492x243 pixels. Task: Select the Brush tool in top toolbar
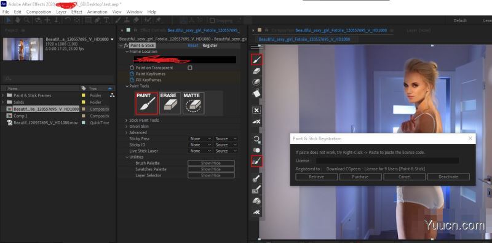(x=118, y=20)
